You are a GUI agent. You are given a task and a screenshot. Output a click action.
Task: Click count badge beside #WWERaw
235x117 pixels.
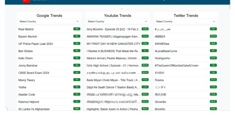pos(213,43)
